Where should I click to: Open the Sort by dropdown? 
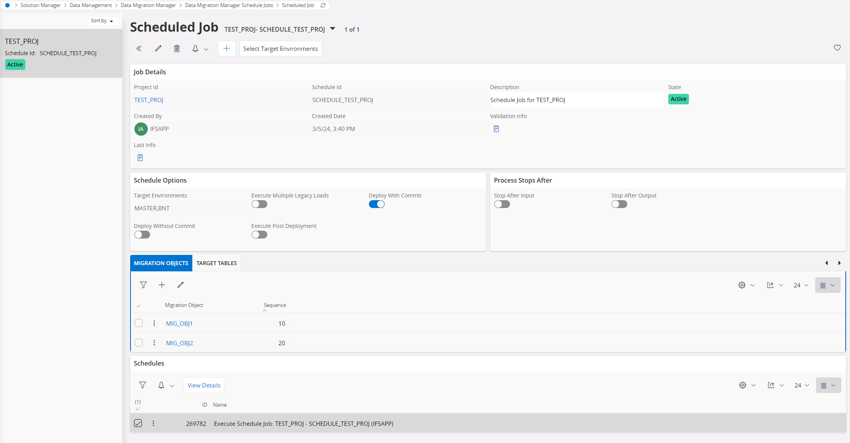(102, 21)
